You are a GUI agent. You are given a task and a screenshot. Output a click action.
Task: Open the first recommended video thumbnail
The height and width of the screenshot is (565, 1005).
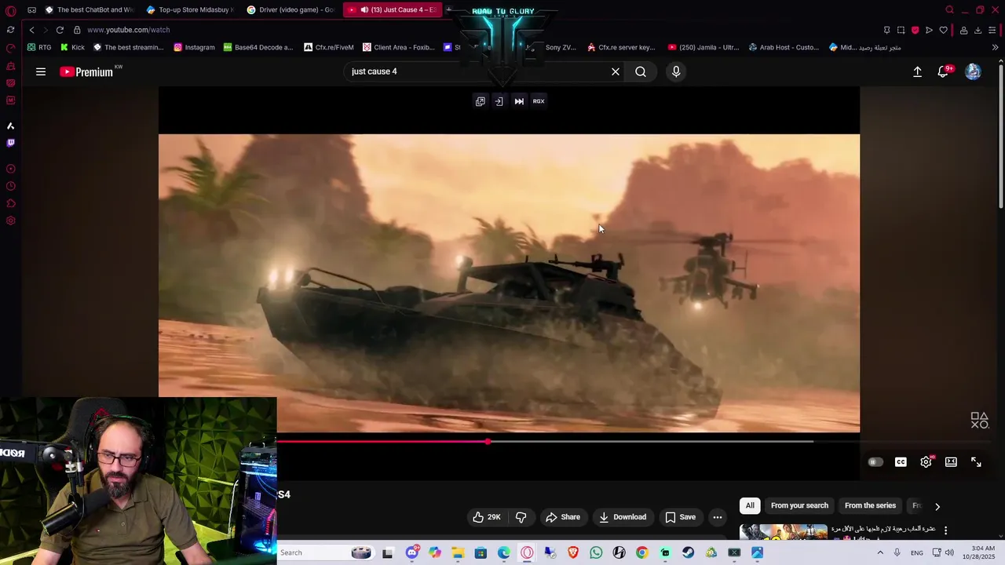(784, 532)
